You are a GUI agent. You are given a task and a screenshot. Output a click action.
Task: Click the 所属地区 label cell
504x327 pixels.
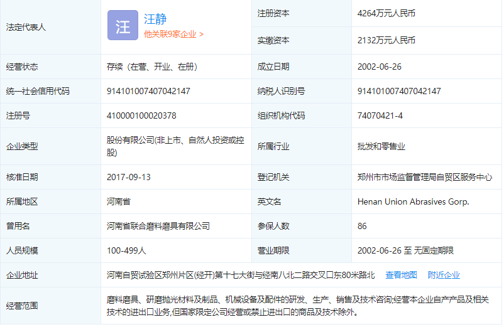(50, 201)
